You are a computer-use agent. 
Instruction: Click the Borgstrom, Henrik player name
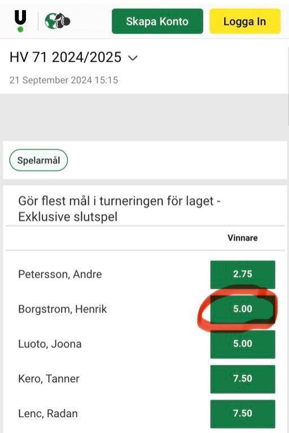(x=62, y=309)
